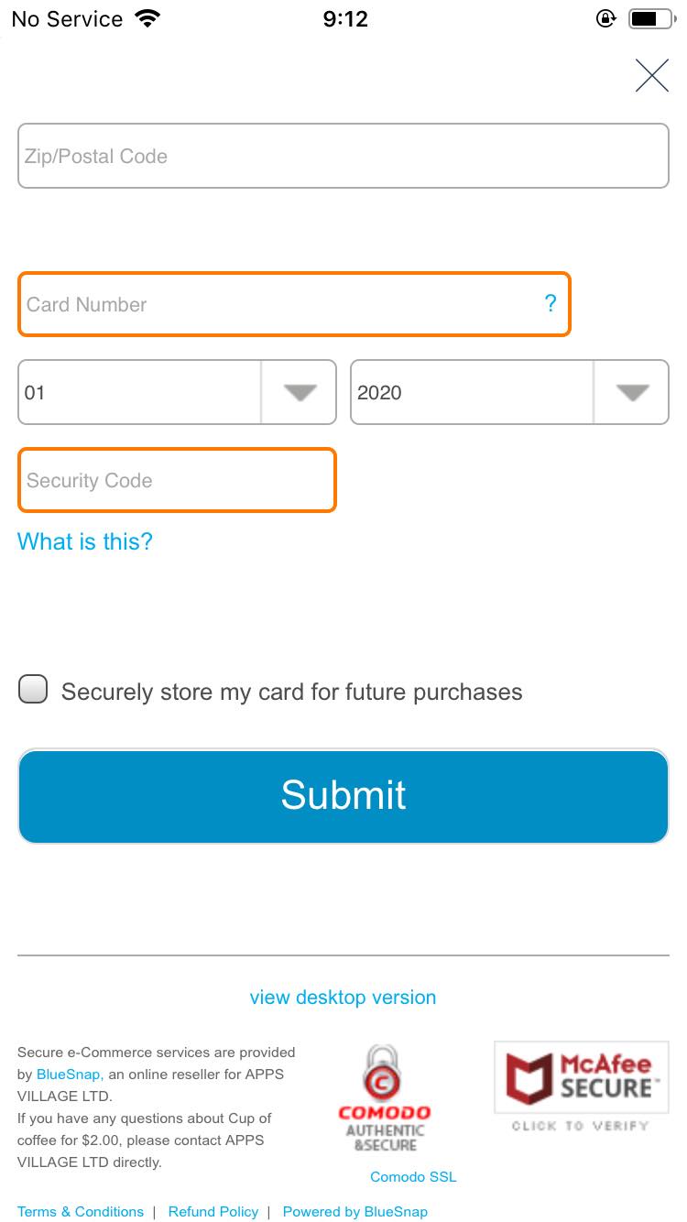The width and height of the screenshot is (687, 1222).
Task: Open the What is this? link
Action: tap(85, 541)
